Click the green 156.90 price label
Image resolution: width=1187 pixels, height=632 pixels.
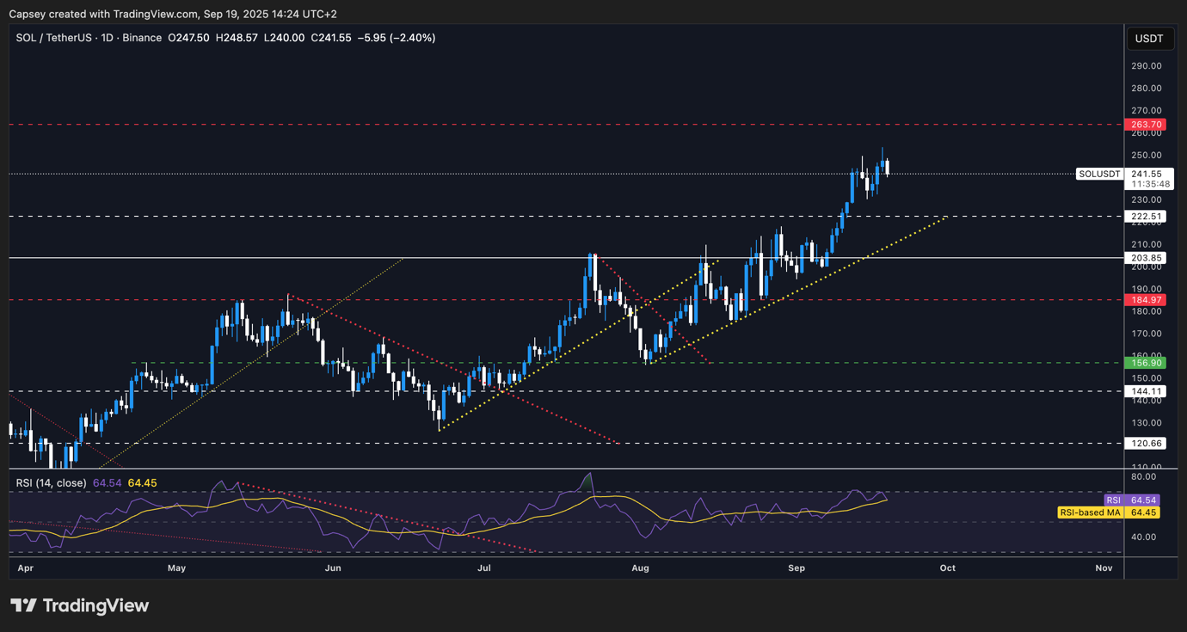click(x=1145, y=363)
